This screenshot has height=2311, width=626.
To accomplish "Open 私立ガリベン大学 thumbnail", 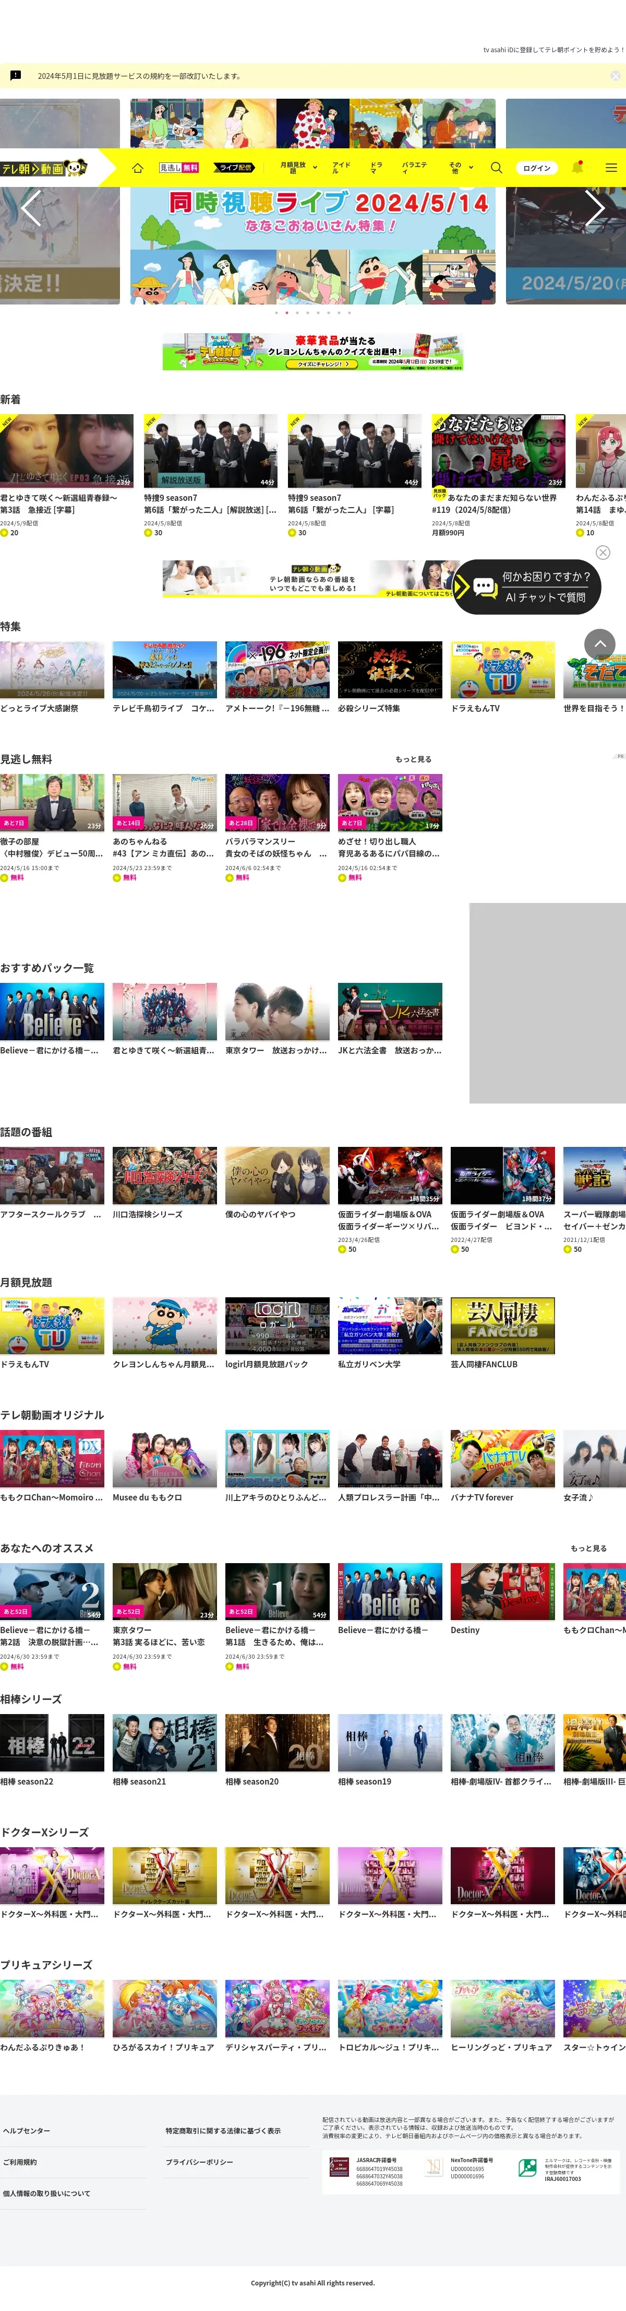I will [390, 1325].
